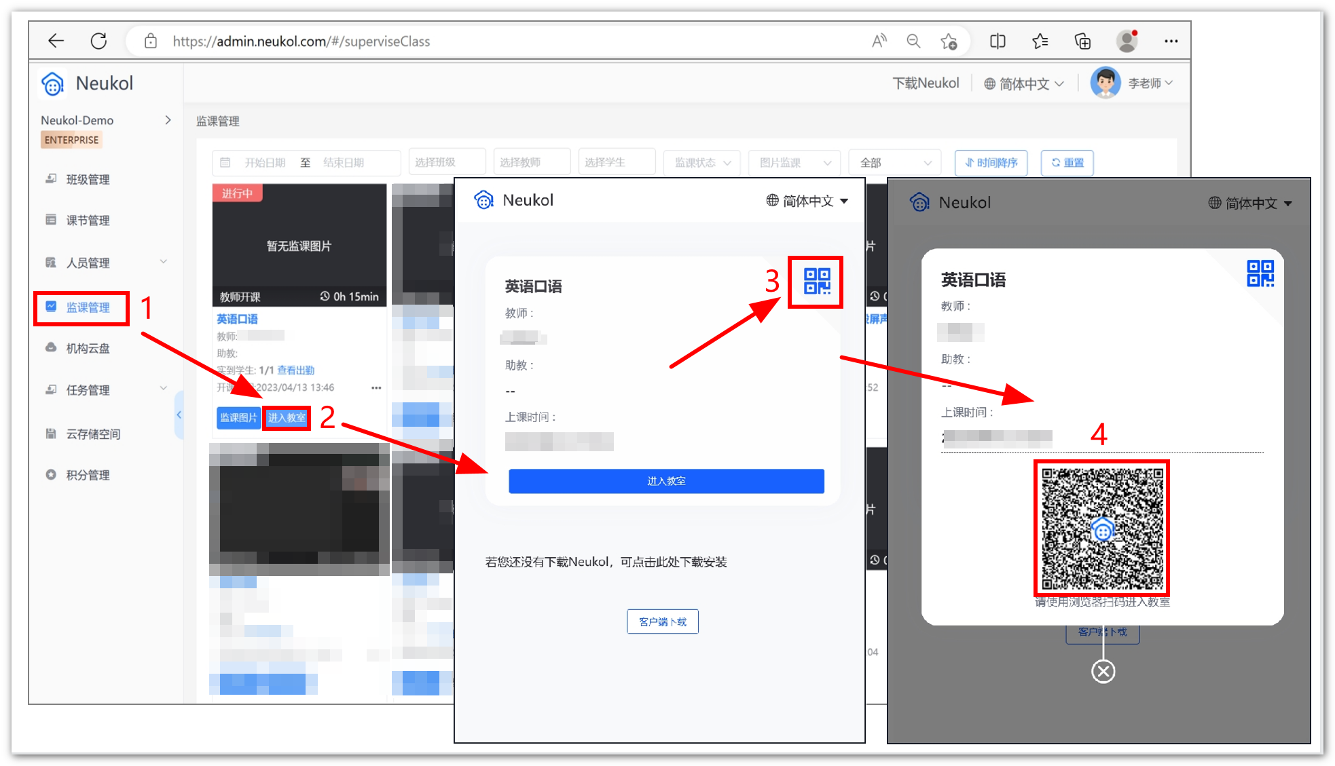
Task: Click the QR code icon in right dialog
Action: (1260, 273)
